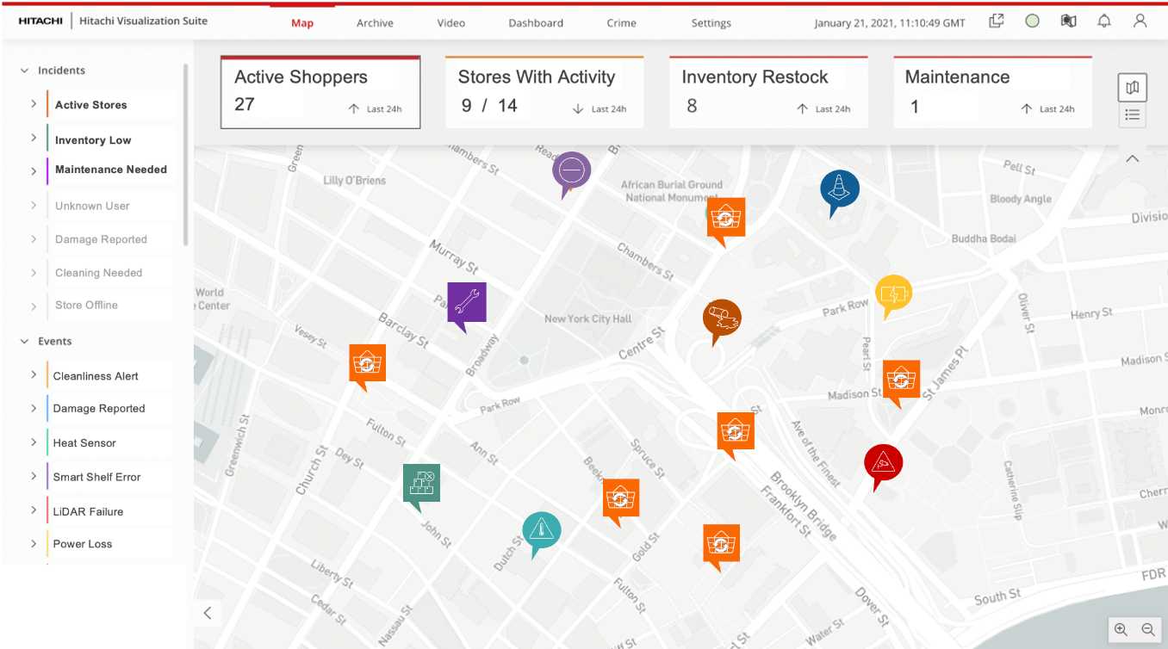Click the red warning triangle map marker

[883, 464]
